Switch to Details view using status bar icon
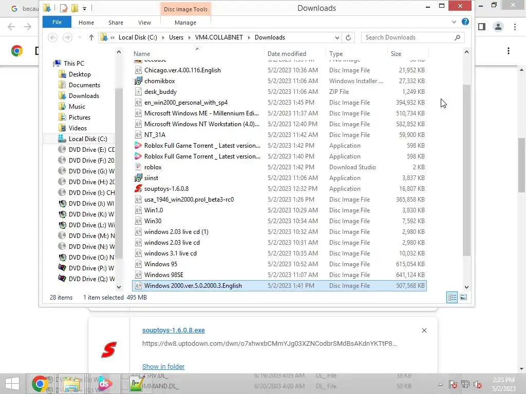This screenshot has height=394, width=526. (452, 297)
